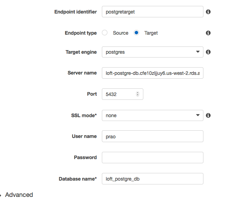Image resolution: width=230 pixels, height=200 pixels.
Task: Focus the empty Password field
Action: pyautogui.click(x=152, y=157)
